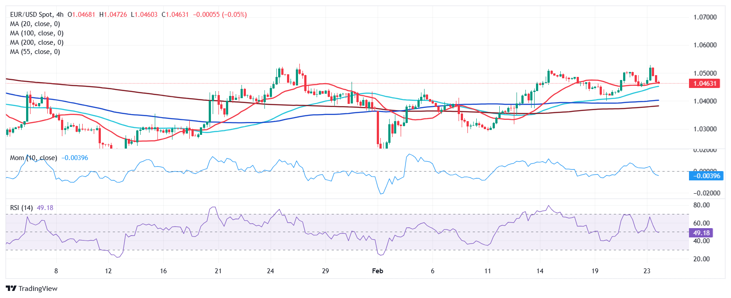Click the TradingView logo icon
Viewport: 731px width, 298px height.
point(11,289)
